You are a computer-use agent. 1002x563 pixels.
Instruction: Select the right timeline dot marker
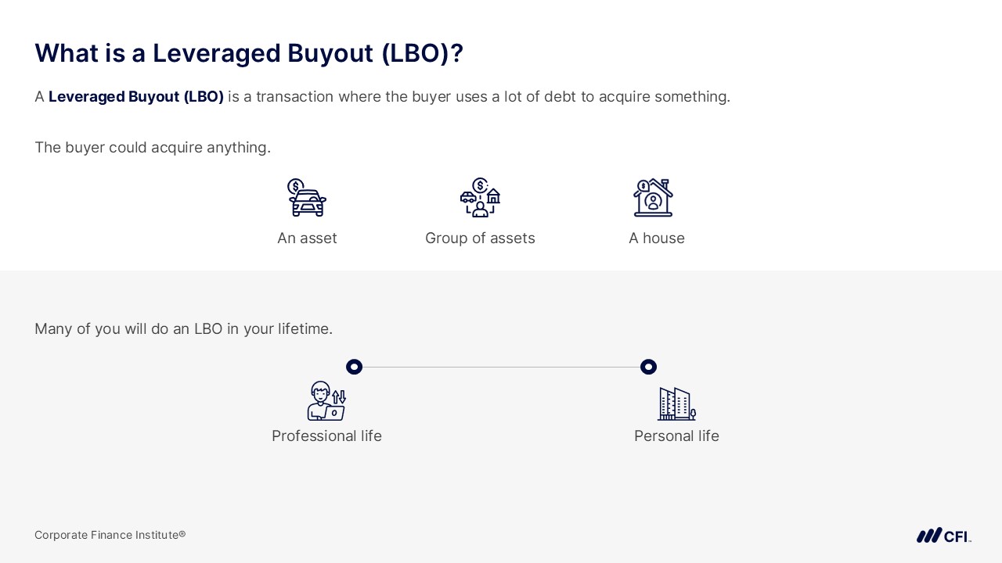pyautogui.click(x=648, y=367)
